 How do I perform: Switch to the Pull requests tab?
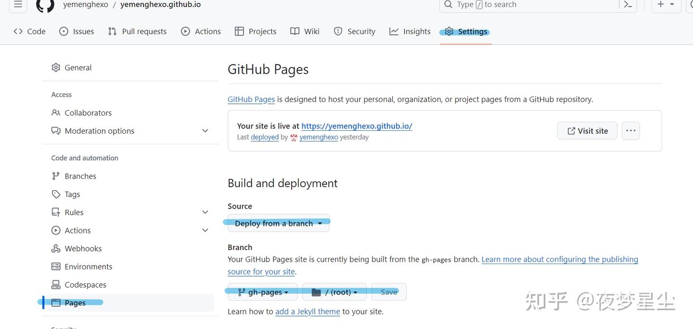(x=137, y=31)
